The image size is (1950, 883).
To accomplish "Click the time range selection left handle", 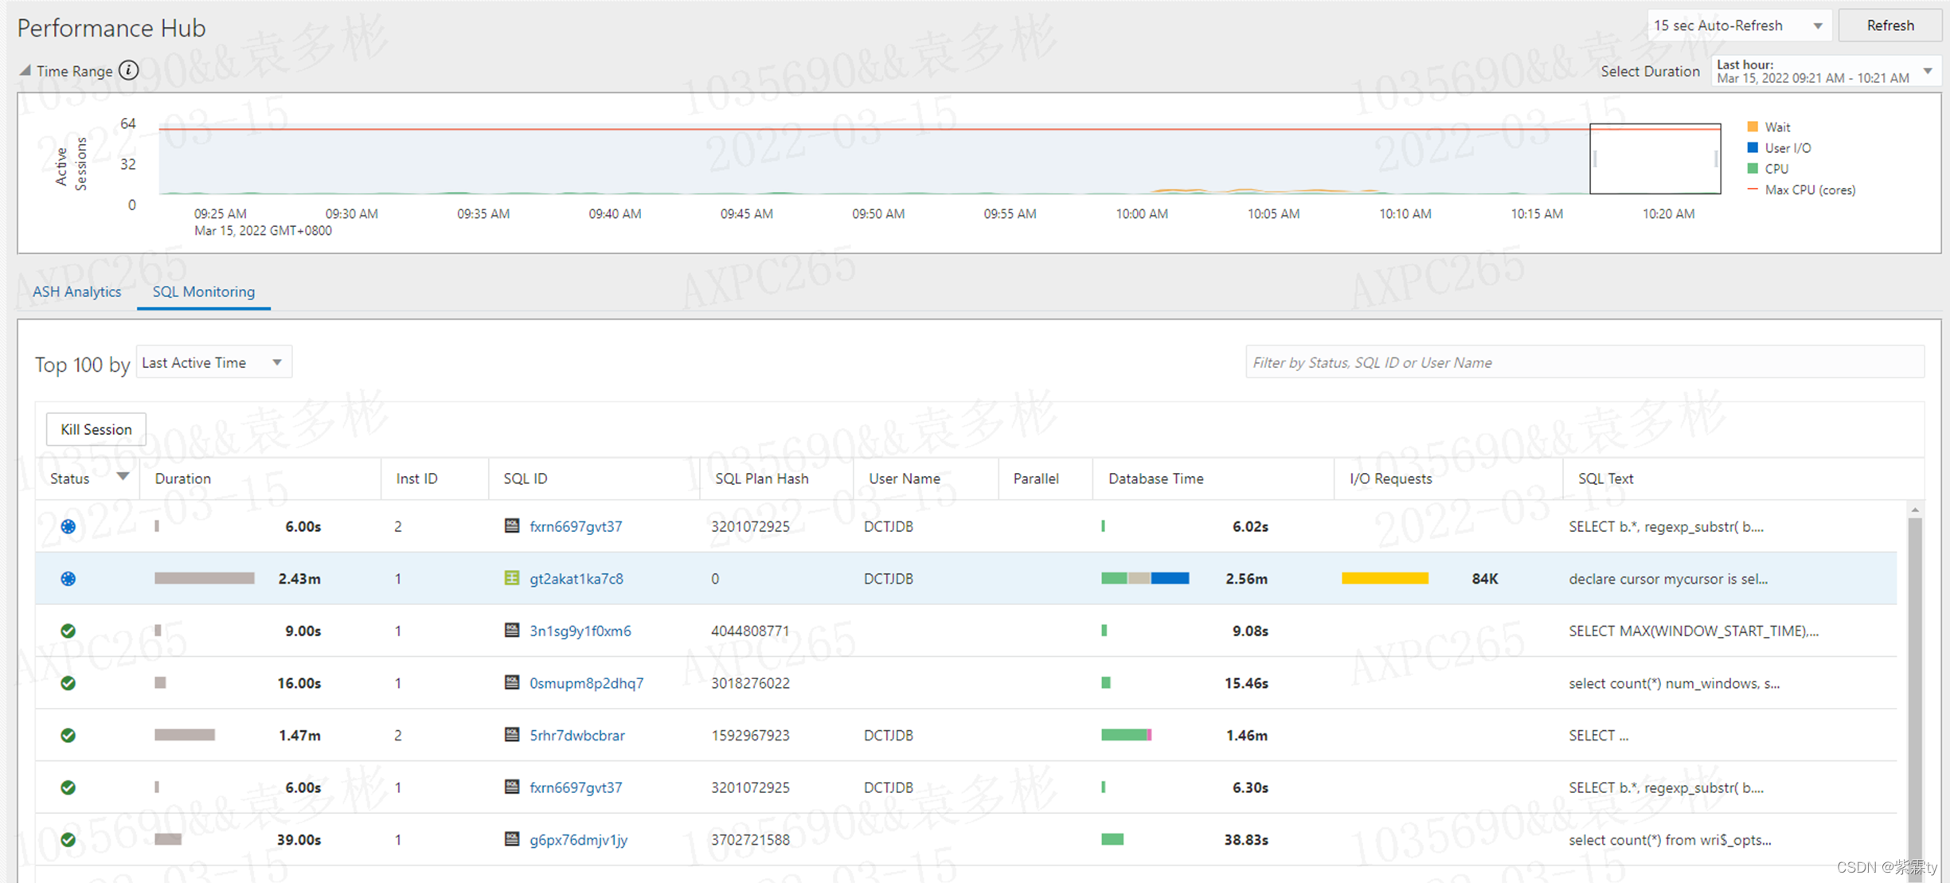I will click(x=1595, y=159).
